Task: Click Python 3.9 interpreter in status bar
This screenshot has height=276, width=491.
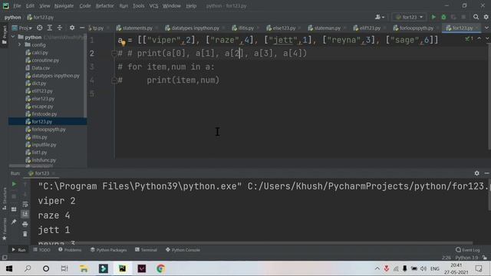Action: [x=466, y=258]
